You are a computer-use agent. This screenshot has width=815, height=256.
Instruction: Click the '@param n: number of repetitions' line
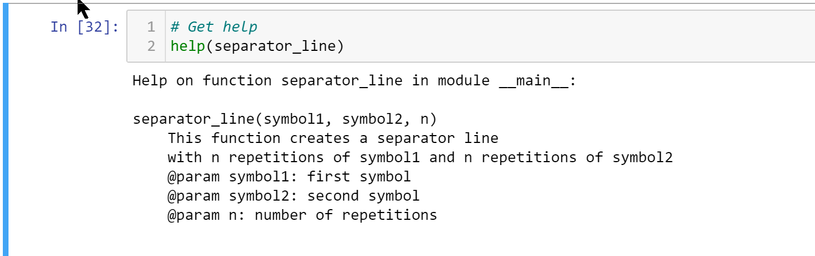pyautogui.click(x=302, y=215)
